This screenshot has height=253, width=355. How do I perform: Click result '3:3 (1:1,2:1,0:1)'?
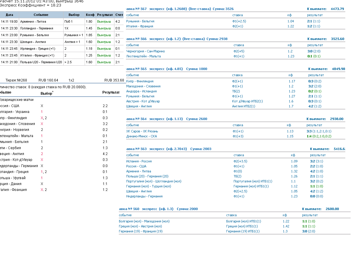[319, 131]
